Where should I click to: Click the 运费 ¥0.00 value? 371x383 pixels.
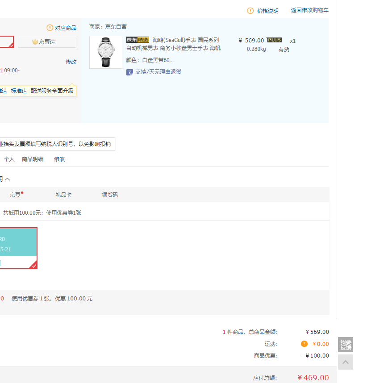coord(321,344)
